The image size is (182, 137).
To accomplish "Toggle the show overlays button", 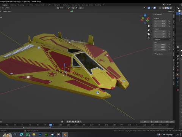I will tap(155, 8).
